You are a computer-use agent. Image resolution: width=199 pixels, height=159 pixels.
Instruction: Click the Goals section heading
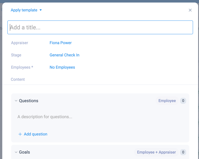pyautogui.click(x=24, y=152)
